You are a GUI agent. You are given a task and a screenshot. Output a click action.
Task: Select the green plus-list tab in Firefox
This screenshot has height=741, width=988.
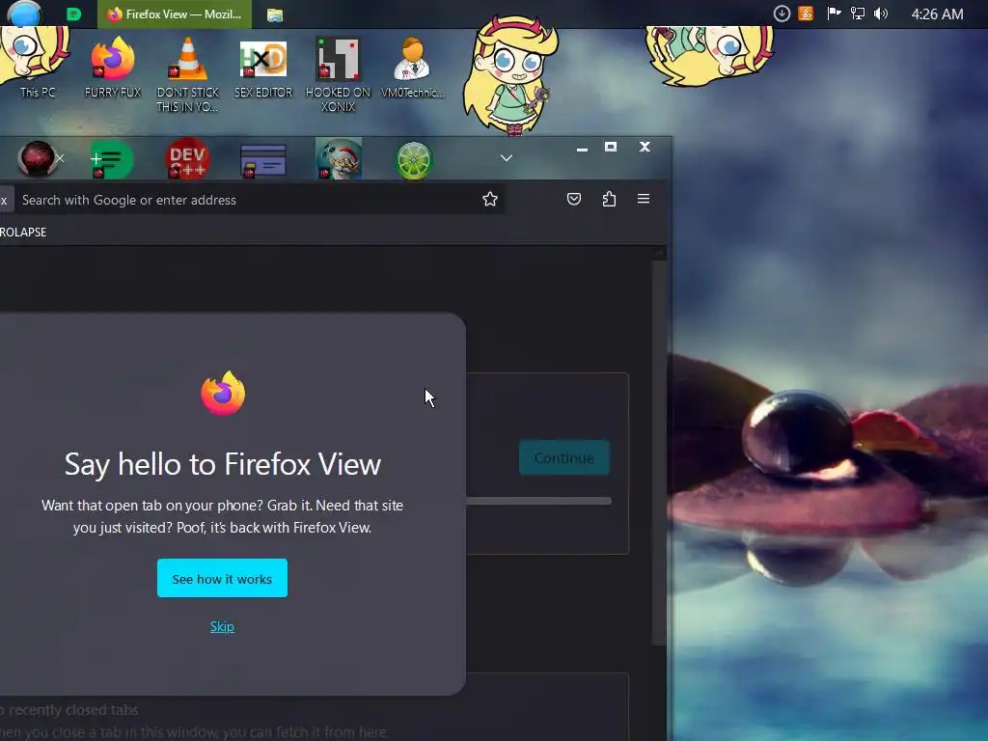112,159
